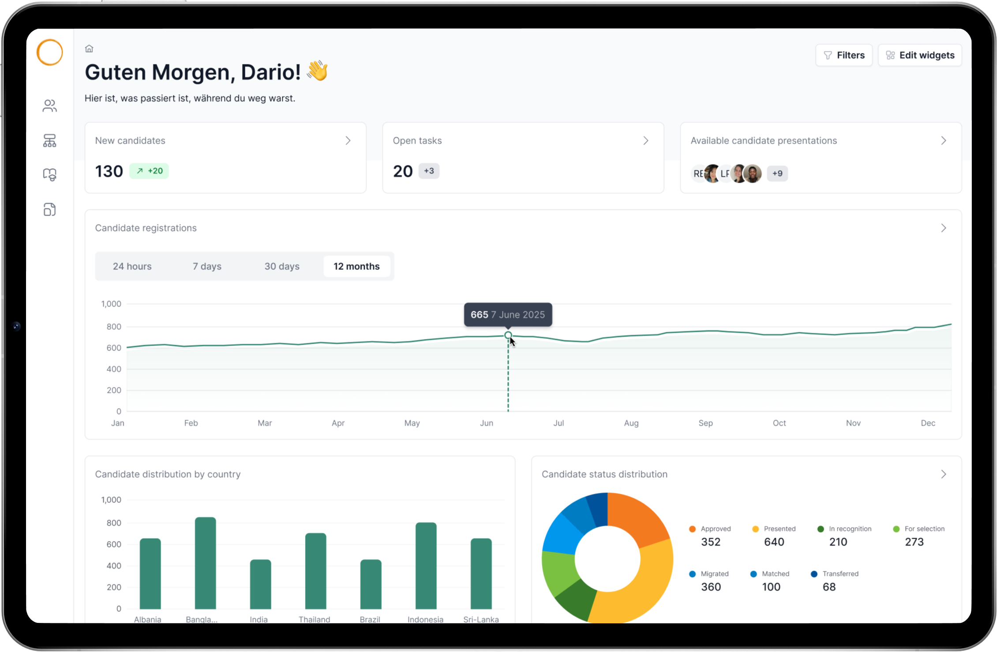
Task: Click the open tasks value 20
Action: 403,171
